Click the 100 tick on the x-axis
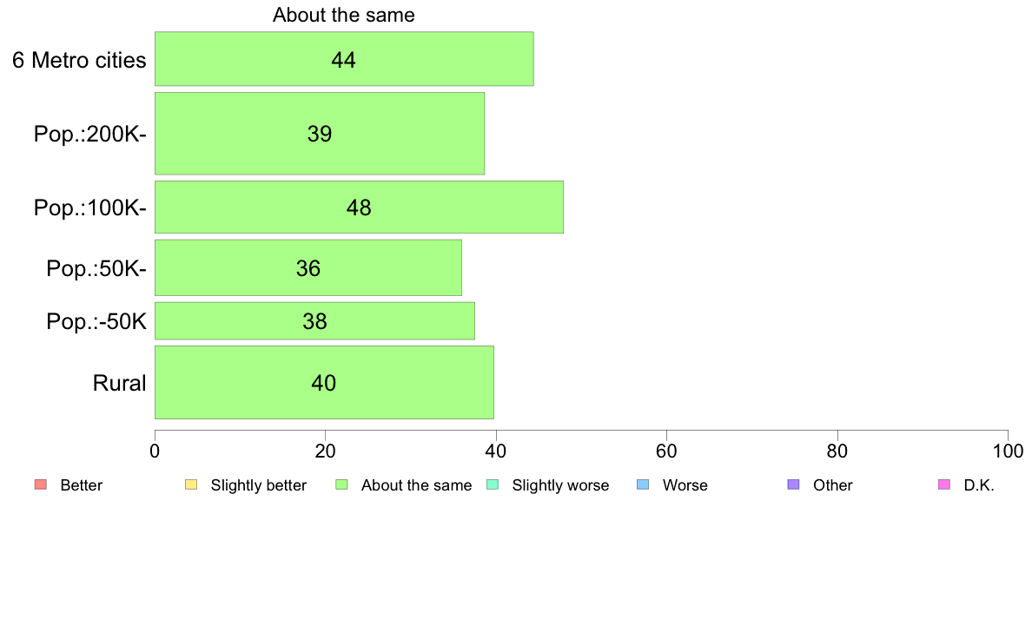1032x639 pixels. 1008,451
